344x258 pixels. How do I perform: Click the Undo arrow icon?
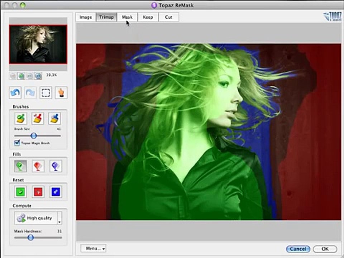tap(15, 92)
